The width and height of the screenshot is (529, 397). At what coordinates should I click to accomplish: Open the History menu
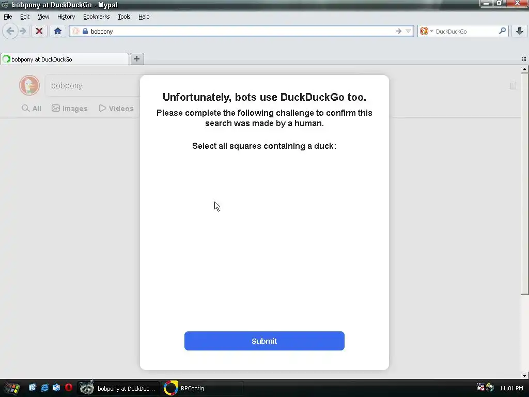(66, 17)
